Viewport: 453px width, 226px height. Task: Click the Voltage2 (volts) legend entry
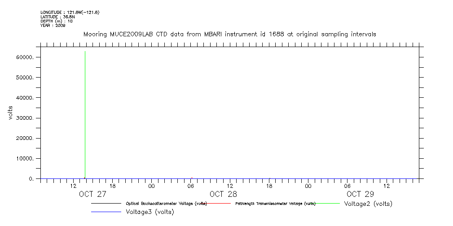pyautogui.click(x=368, y=204)
